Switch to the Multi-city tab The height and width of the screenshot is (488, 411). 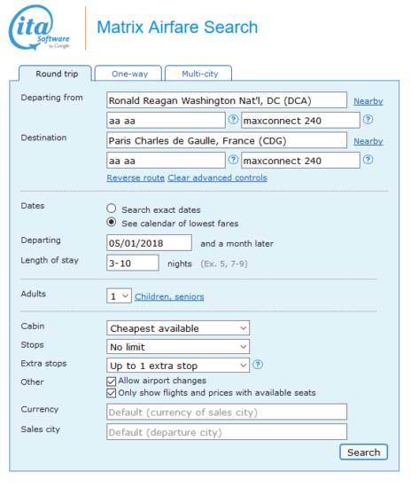(198, 74)
